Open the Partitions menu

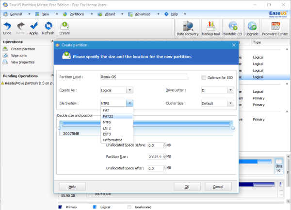[77, 14]
